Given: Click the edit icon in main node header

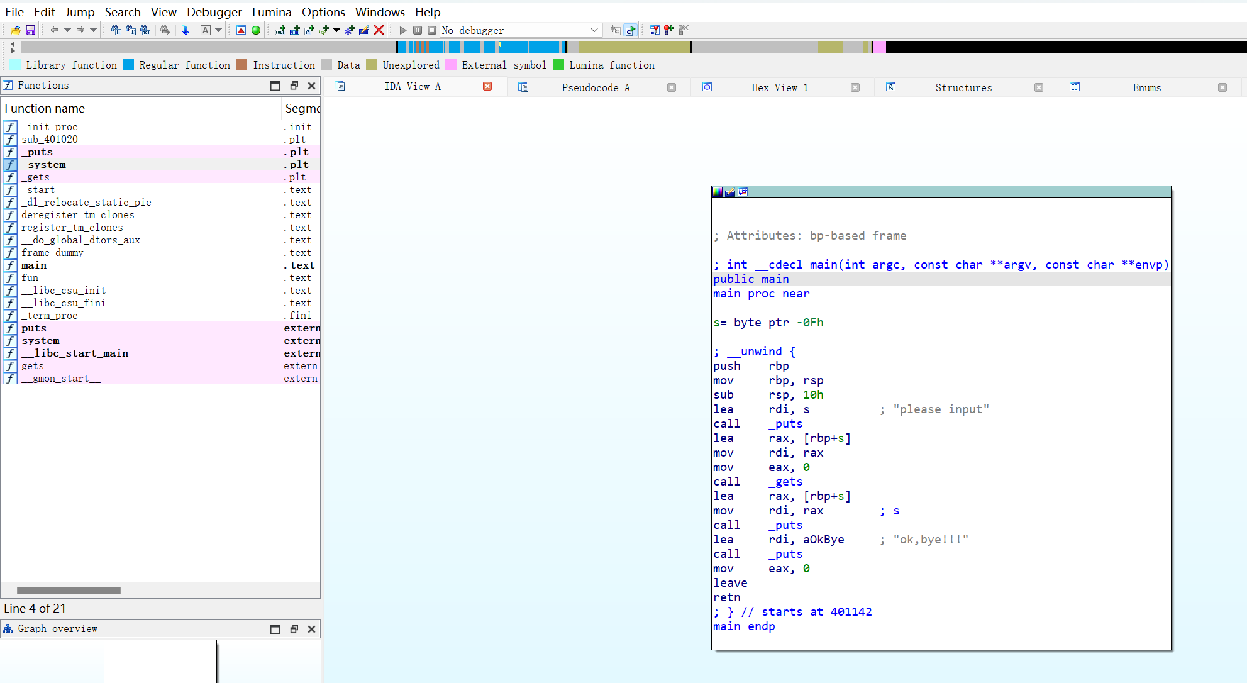Looking at the screenshot, I should [x=730, y=192].
